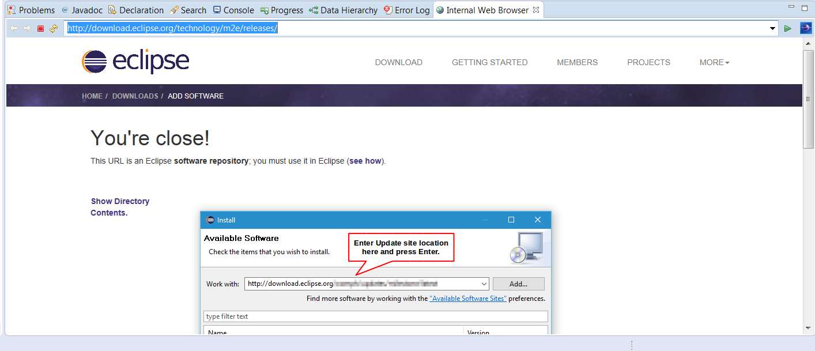Open the DOWNLOAD page link

point(399,62)
